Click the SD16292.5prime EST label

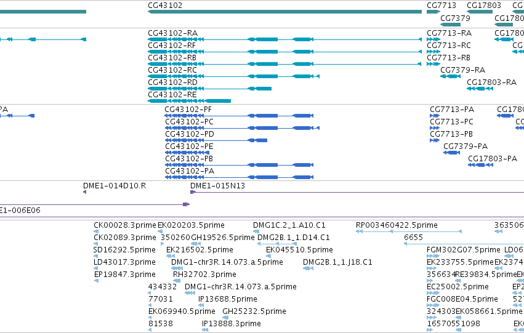tap(124, 250)
